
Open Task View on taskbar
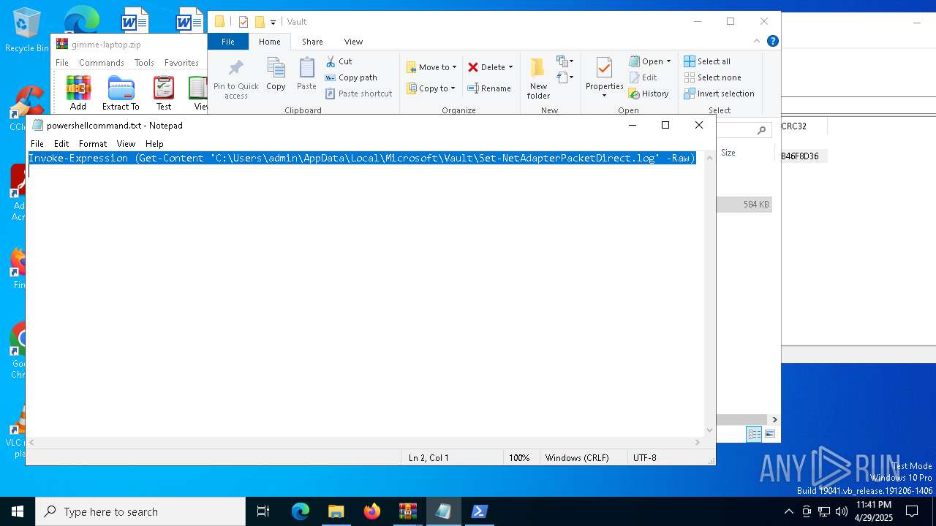263,511
